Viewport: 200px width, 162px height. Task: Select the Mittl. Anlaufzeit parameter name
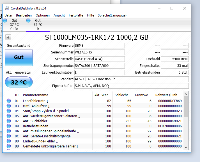pyautogui.click(x=35, y=106)
